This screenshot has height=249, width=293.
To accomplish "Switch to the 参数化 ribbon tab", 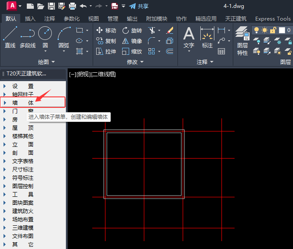I will 72,19.
